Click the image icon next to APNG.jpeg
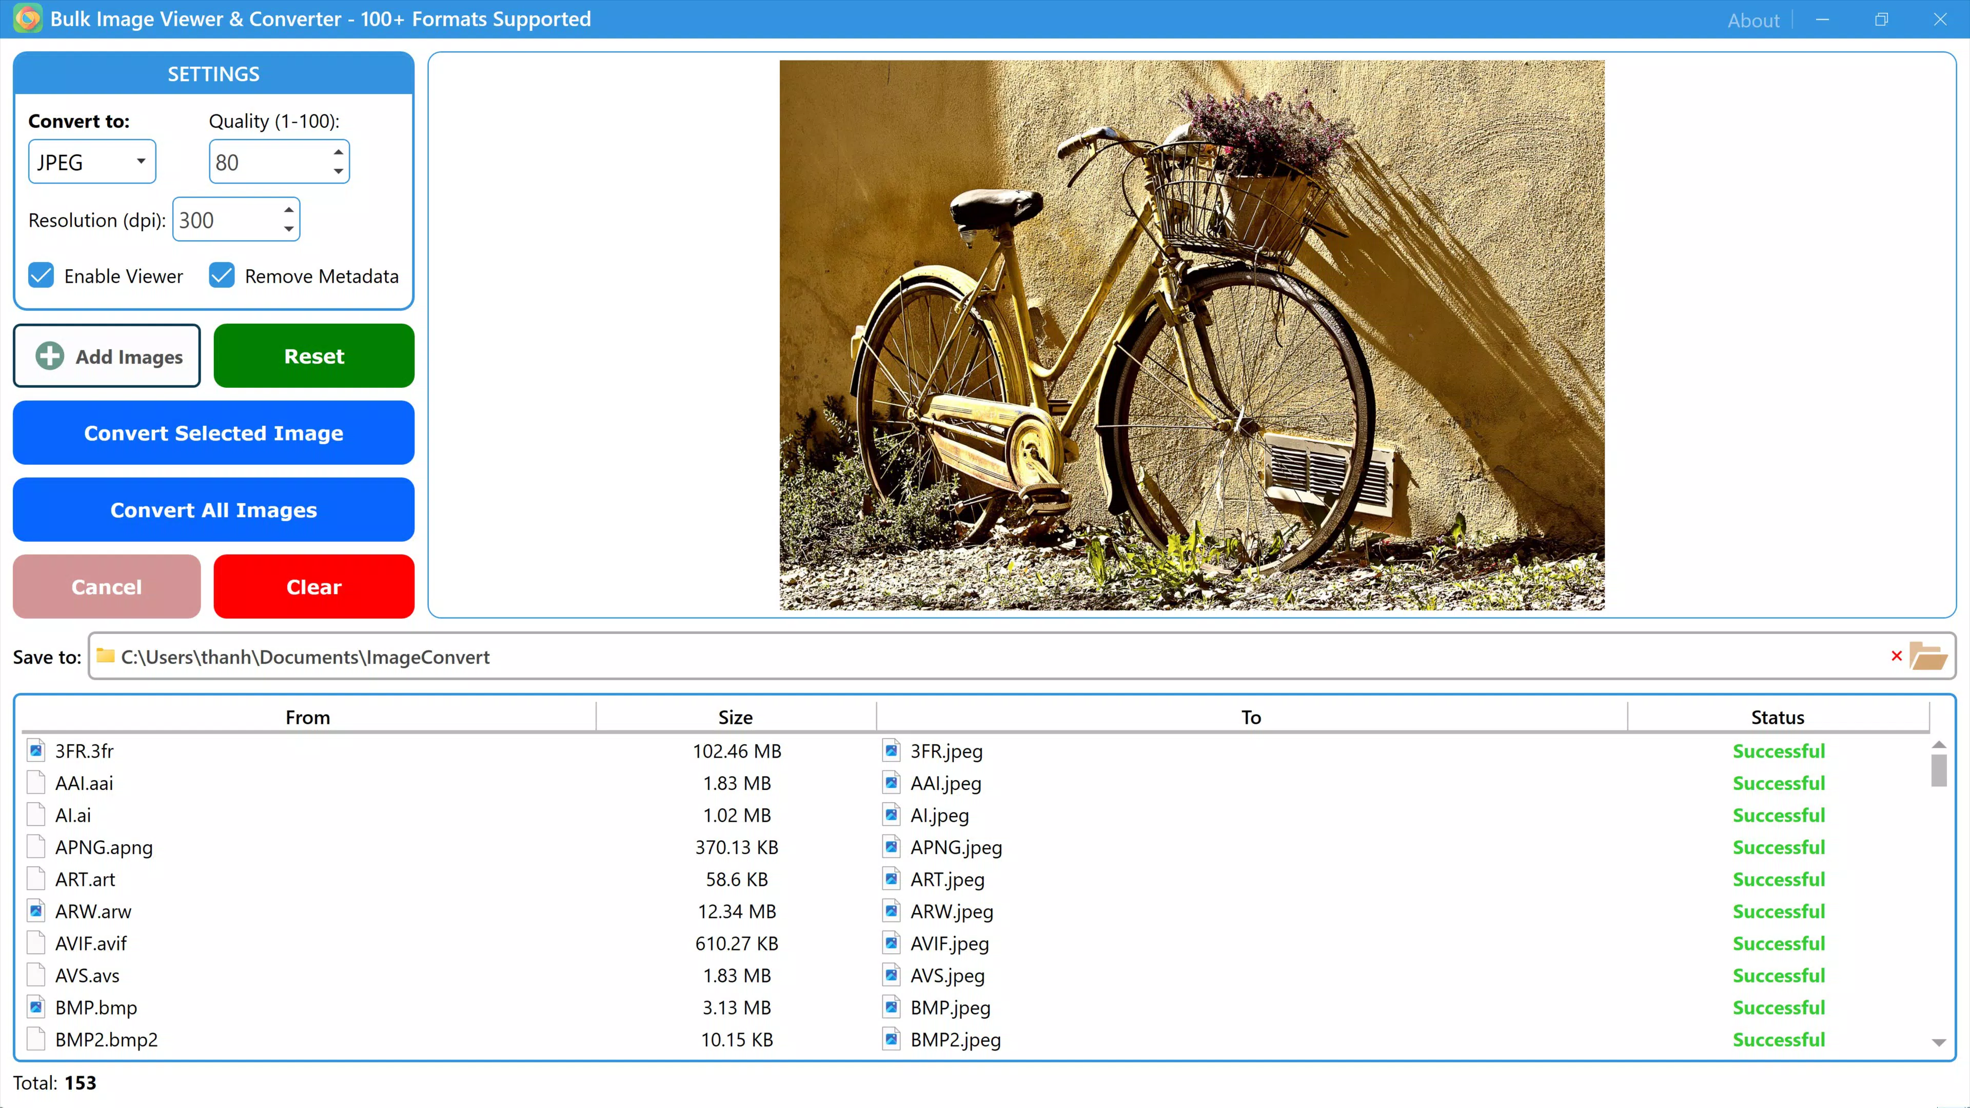The width and height of the screenshot is (1970, 1108). tap(892, 846)
